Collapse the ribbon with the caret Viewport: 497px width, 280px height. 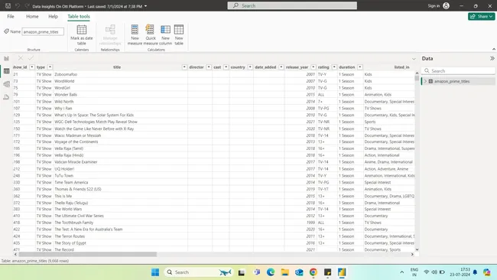[493, 49]
